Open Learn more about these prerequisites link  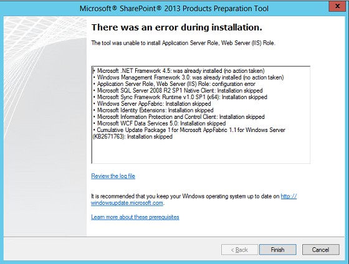(x=135, y=217)
